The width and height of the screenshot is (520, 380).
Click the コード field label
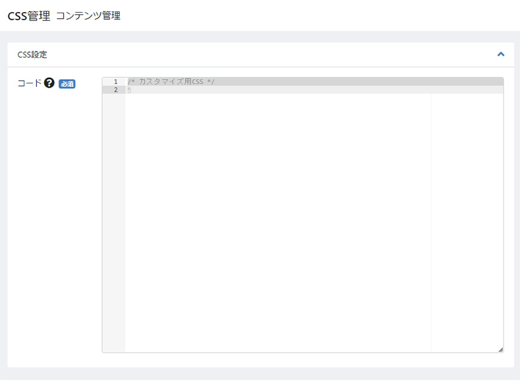pos(30,83)
